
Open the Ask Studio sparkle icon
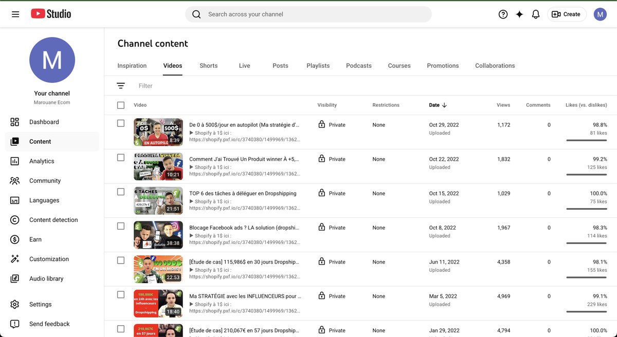(x=519, y=14)
